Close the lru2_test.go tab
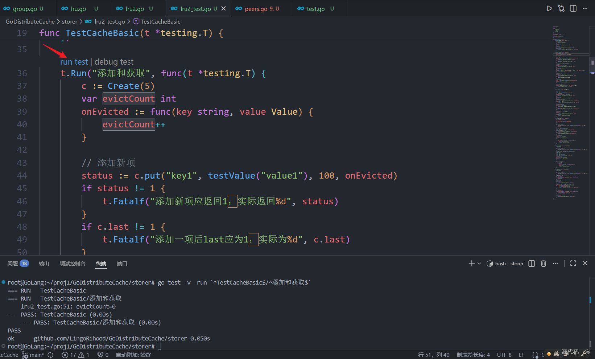This screenshot has height=359, width=595. 224,8
